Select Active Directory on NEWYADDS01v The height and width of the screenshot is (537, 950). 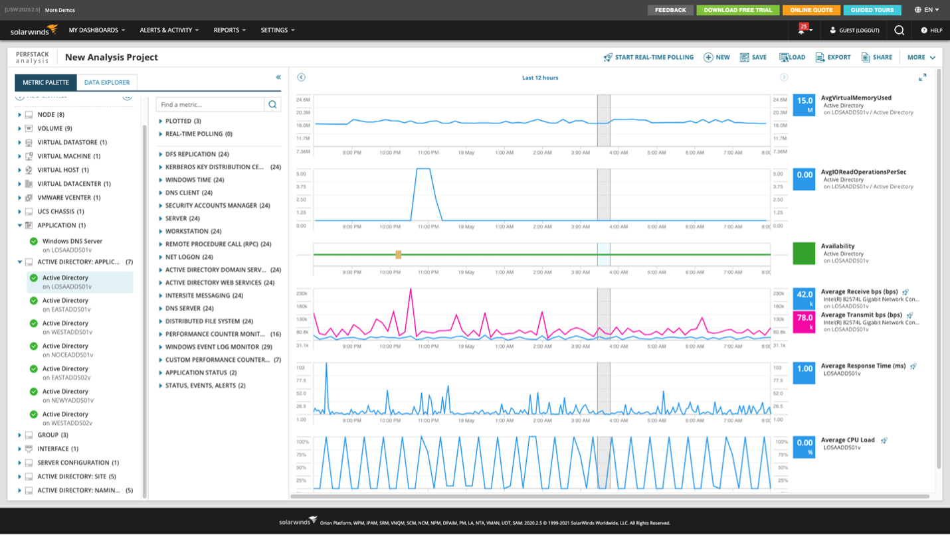(80, 396)
